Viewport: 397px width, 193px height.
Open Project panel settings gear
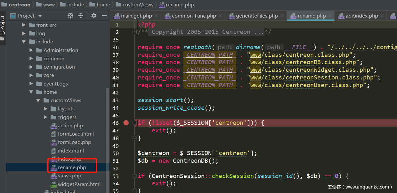point(93,16)
